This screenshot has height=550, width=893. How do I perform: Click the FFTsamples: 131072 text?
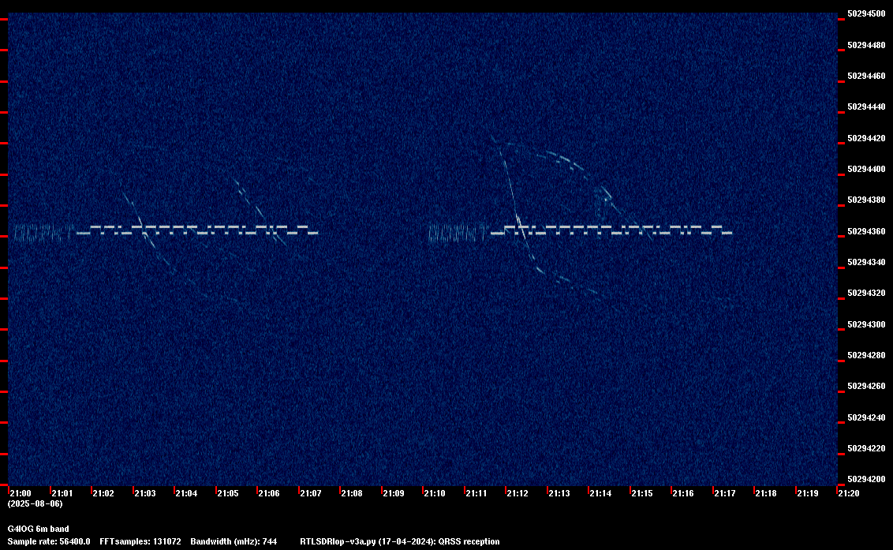pyautogui.click(x=140, y=541)
